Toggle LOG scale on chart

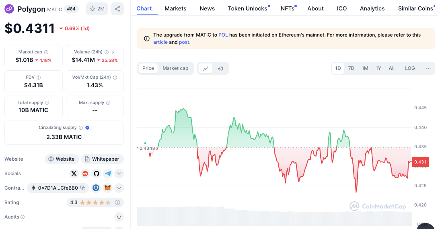[410, 68]
